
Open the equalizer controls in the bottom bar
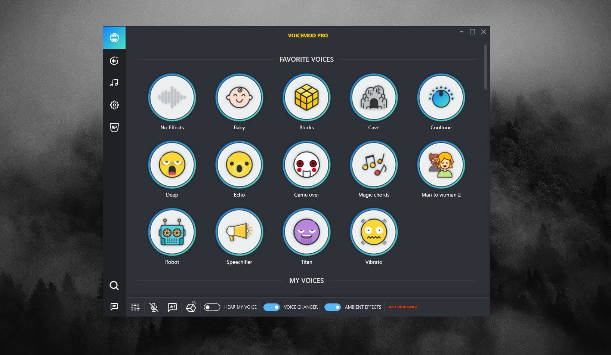click(135, 307)
